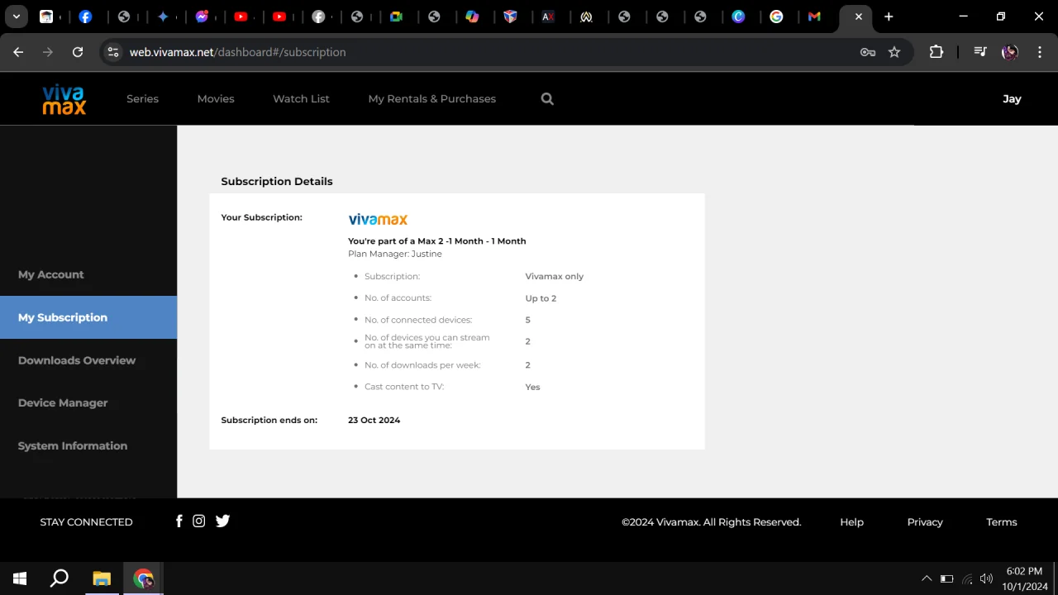
Task: Click the Terms footer link
Action: click(1002, 521)
